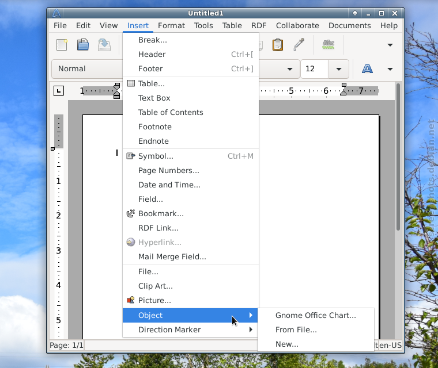Choose File... from Insert menu
This screenshot has height=368, width=438.
pyautogui.click(x=191, y=271)
